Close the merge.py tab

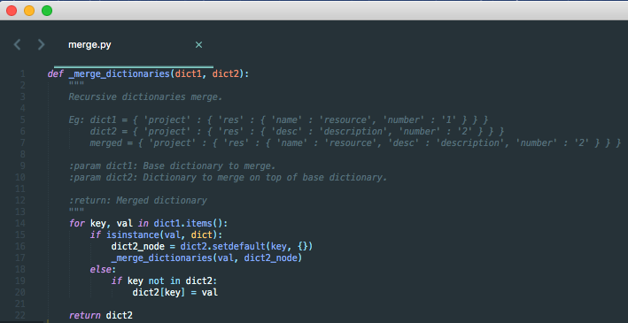198,45
